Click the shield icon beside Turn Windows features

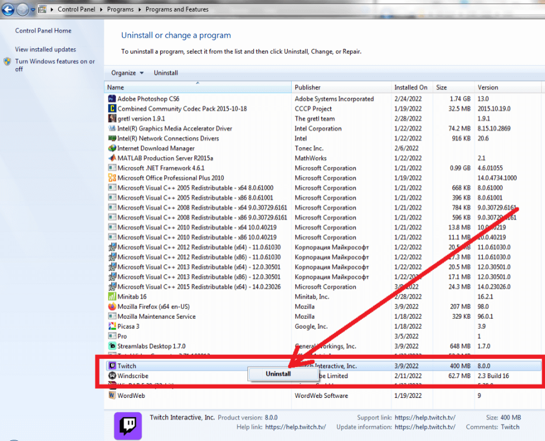(x=8, y=62)
